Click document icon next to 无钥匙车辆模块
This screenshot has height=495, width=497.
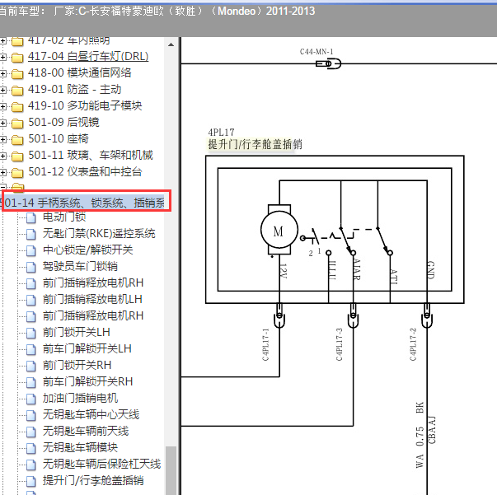31,448
